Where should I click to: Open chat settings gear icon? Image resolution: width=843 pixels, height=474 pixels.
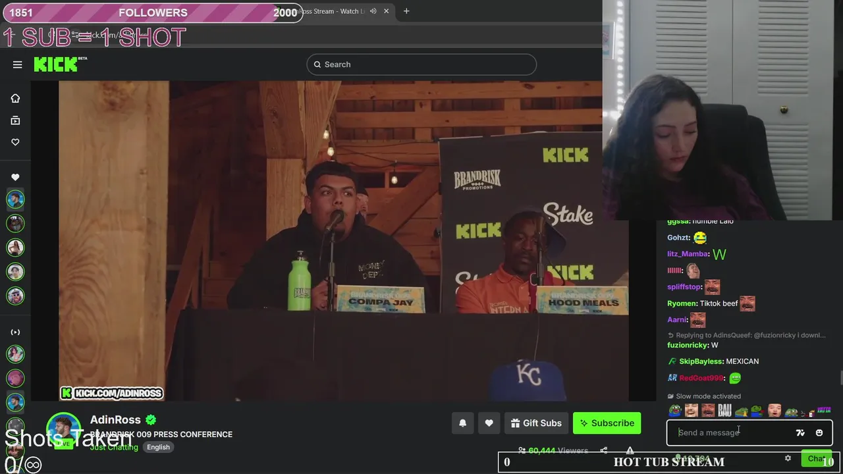coord(788,458)
